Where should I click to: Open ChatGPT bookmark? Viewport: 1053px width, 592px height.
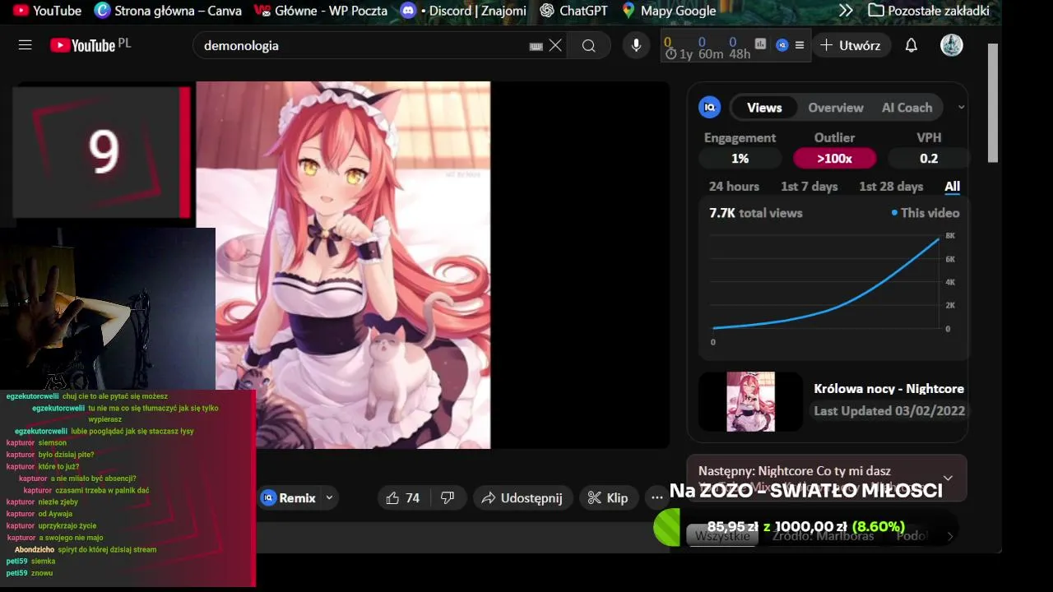[x=573, y=11]
